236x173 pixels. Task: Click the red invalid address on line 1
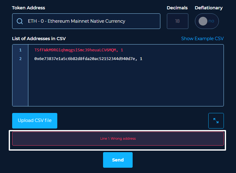pyautogui.click(x=75, y=50)
